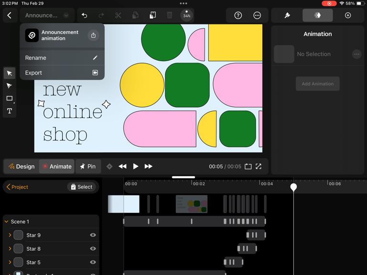This screenshot has width=367, height=275.
Task: Expand the Star 9 layer
Action: 10,235
